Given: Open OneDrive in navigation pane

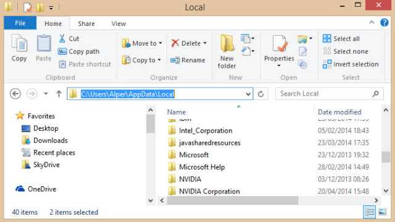Looking at the screenshot, I should 36,189.
